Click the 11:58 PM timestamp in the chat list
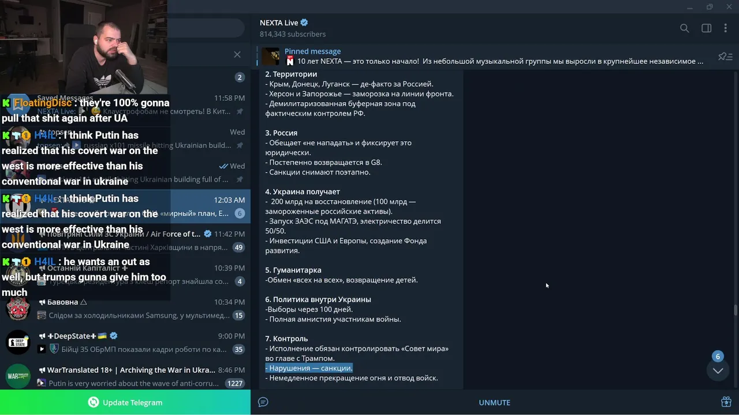Screen dimensions: 739x415 pos(229,98)
